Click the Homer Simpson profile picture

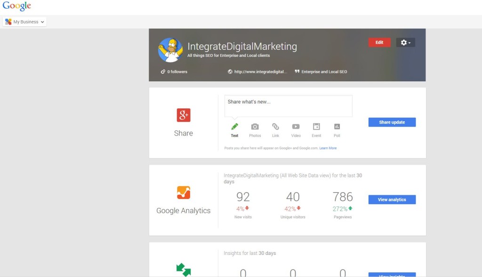[171, 49]
